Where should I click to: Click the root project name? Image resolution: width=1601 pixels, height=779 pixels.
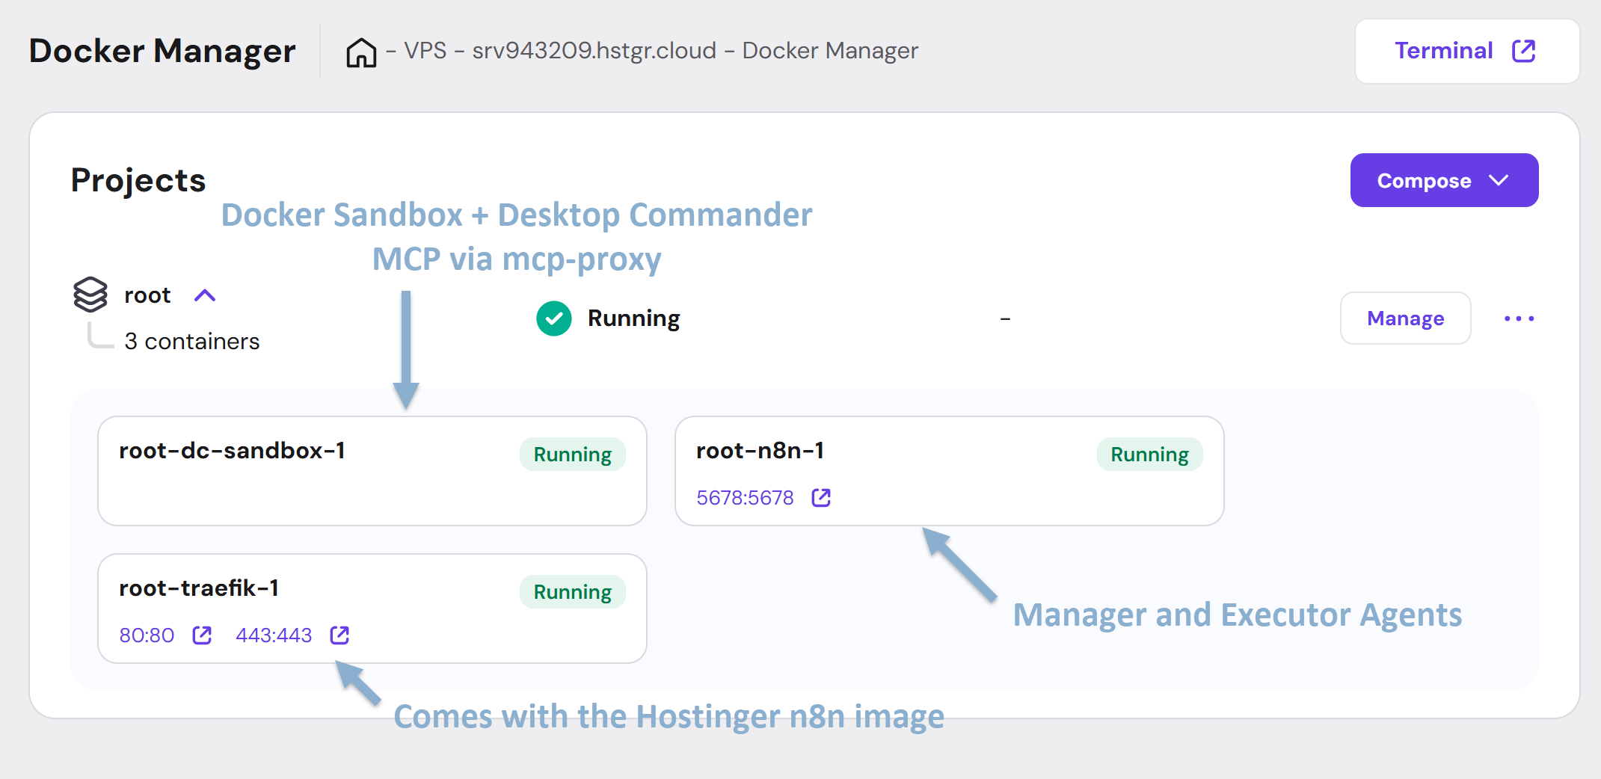coord(147,295)
